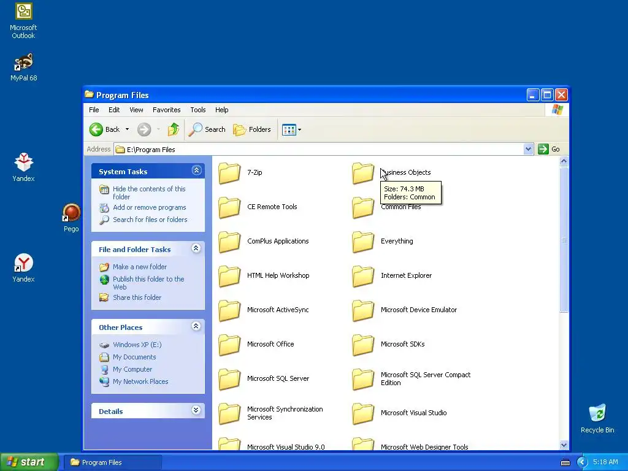
Task: Collapse the File and Folder Tasks panel
Action: pos(196,248)
